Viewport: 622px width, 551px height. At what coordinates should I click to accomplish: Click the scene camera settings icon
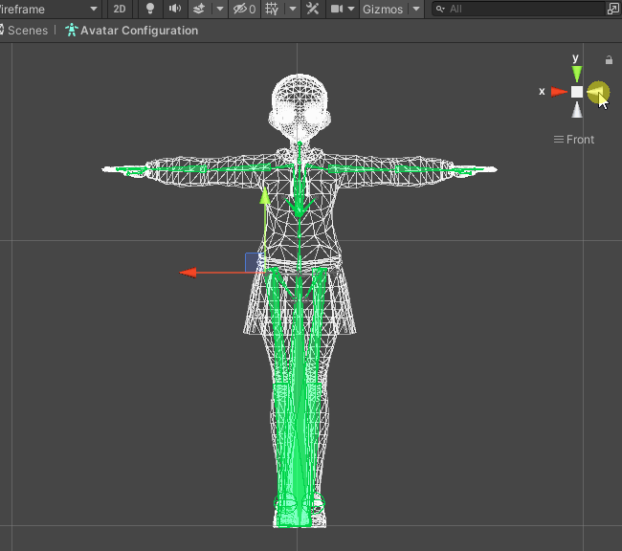[337, 9]
